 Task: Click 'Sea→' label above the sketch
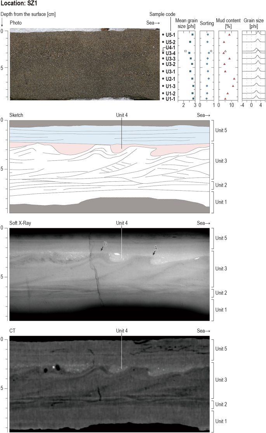click(x=203, y=115)
